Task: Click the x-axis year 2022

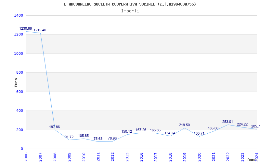Action: click(x=228, y=157)
